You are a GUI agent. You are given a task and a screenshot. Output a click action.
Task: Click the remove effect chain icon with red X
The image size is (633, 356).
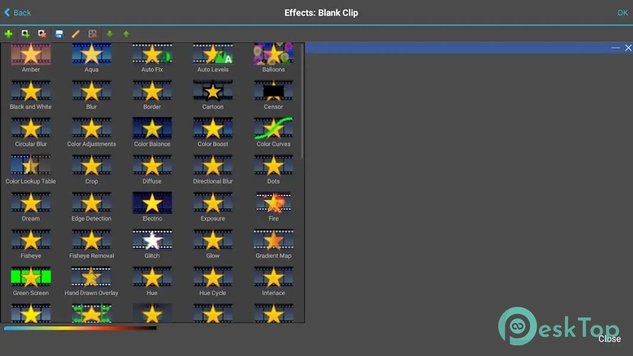[42, 34]
